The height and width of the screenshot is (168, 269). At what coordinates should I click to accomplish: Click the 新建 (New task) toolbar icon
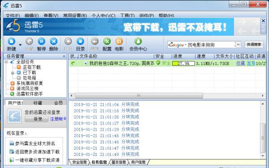point(12,42)
